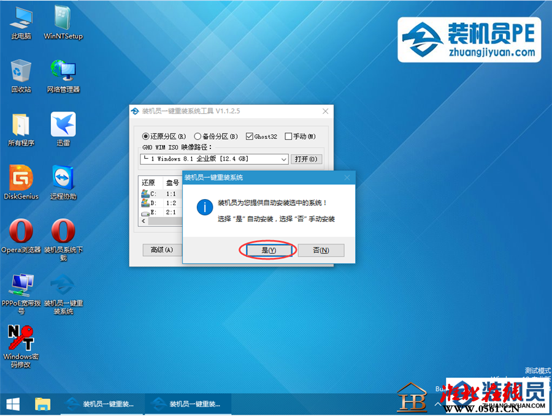Image resolution: width=552 pixels, height=416 pixels.
Task: Click the partition list left scroll arrow
Action: pyautogui.click(x=144, y=221)
